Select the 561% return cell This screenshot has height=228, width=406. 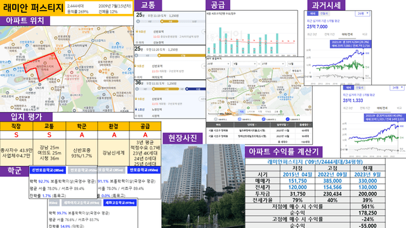pyautogui.click(x=367, y=206)
